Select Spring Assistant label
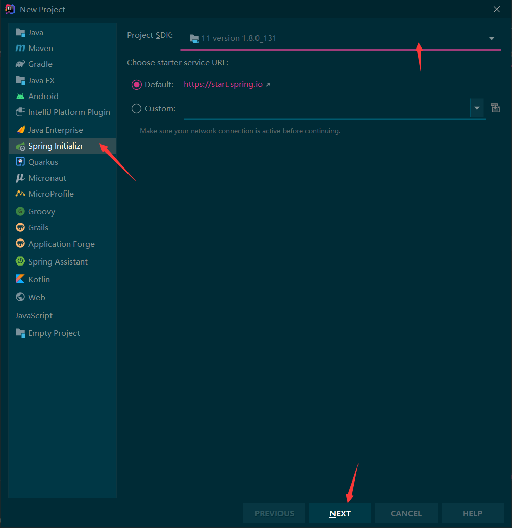The image size is (512, 528). [x=58, y=261]
